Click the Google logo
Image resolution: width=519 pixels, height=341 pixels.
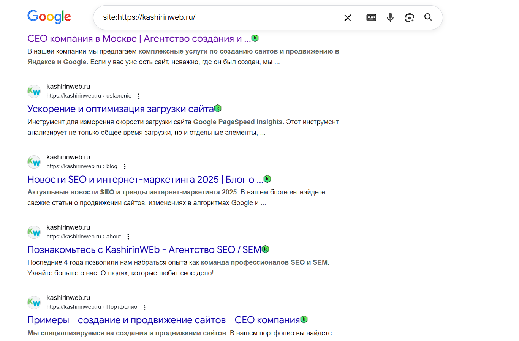[x=49, y=17]
